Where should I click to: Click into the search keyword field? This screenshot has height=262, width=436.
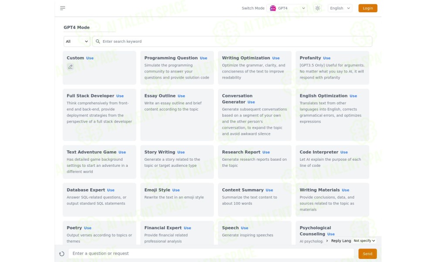tap(232, 41)
